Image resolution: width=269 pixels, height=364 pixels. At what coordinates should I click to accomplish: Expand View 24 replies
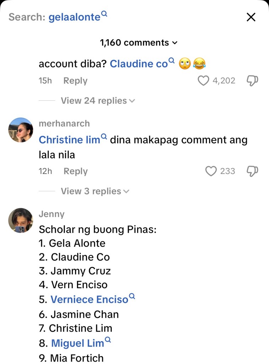pyautogui.click(x=98, y=101)
